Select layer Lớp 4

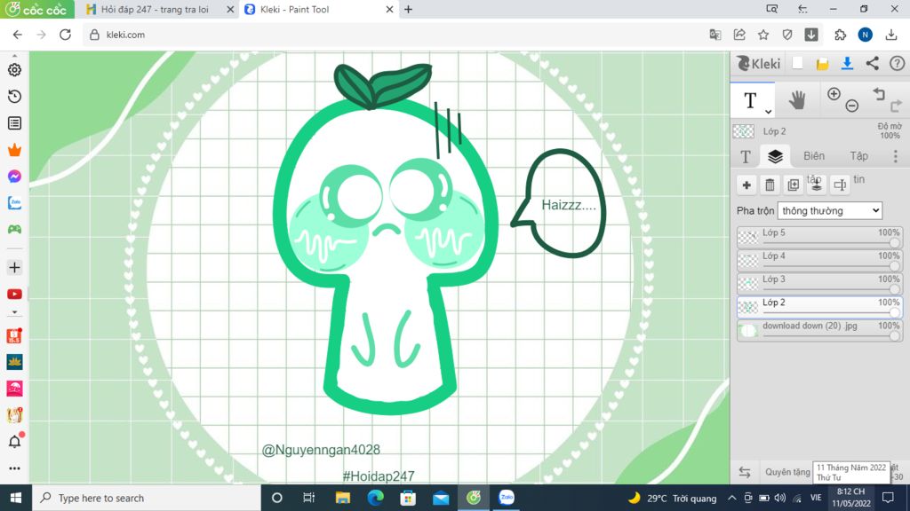pyautogui.click(x=819, y=260)
